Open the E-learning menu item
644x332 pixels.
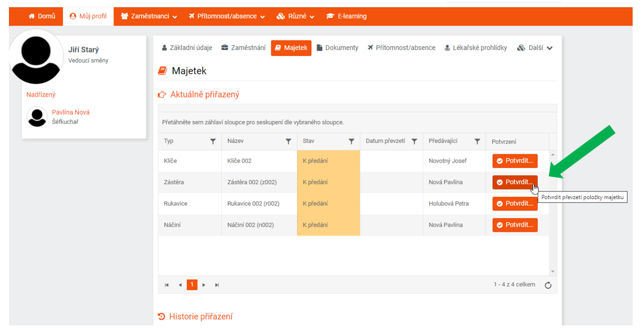point(346,17)
